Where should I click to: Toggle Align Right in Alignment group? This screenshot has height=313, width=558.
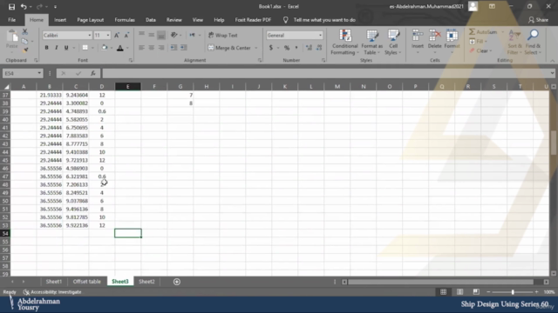point(161,48)
